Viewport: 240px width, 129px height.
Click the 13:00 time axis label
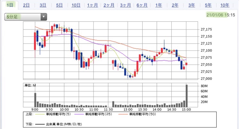pos(128,109)
